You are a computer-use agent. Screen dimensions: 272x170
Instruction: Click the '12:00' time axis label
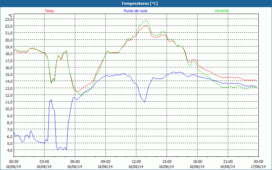point(136,162)
